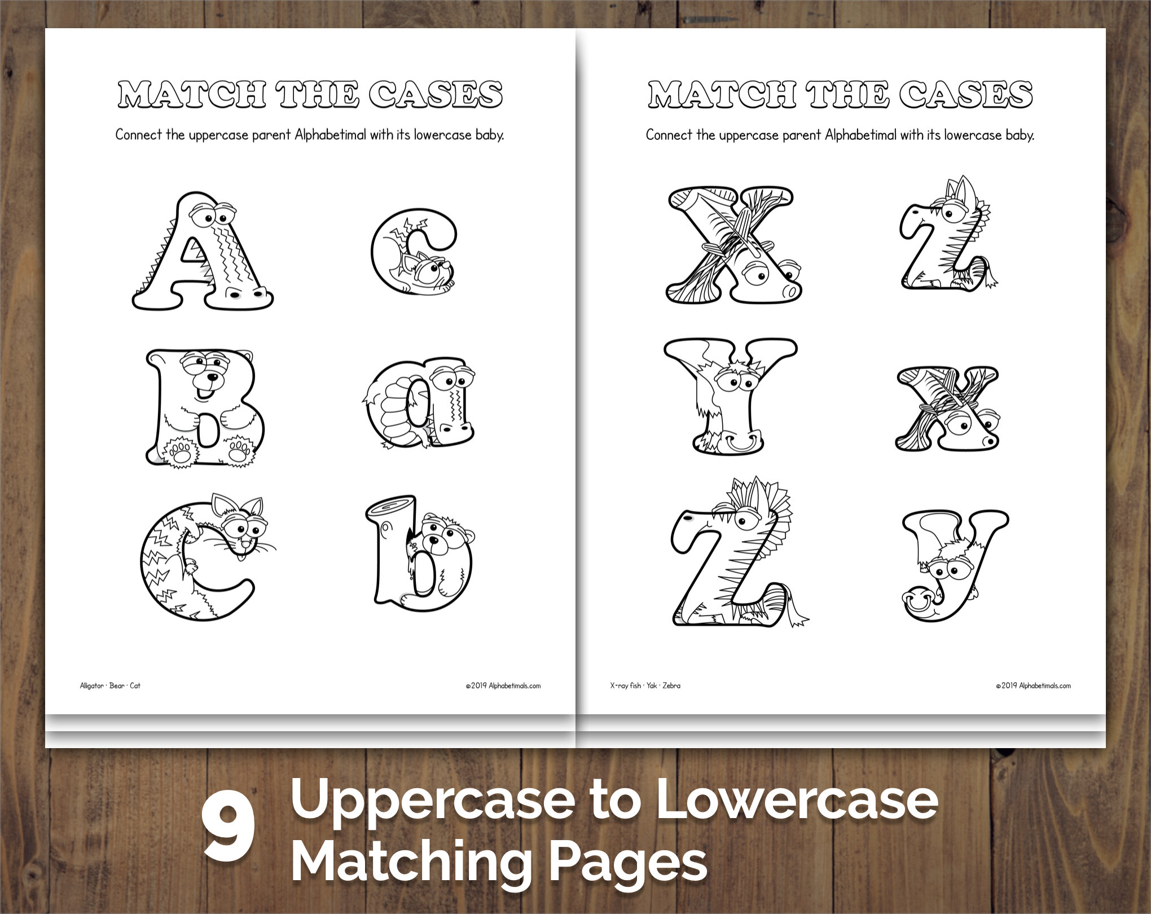Click the uppercase B bear letter

coord(204,407)
